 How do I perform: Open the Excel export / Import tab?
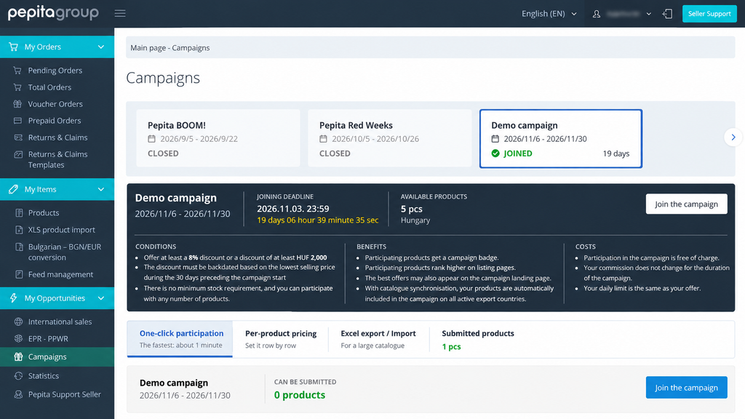pyautogui.click(x=378, y=339)
